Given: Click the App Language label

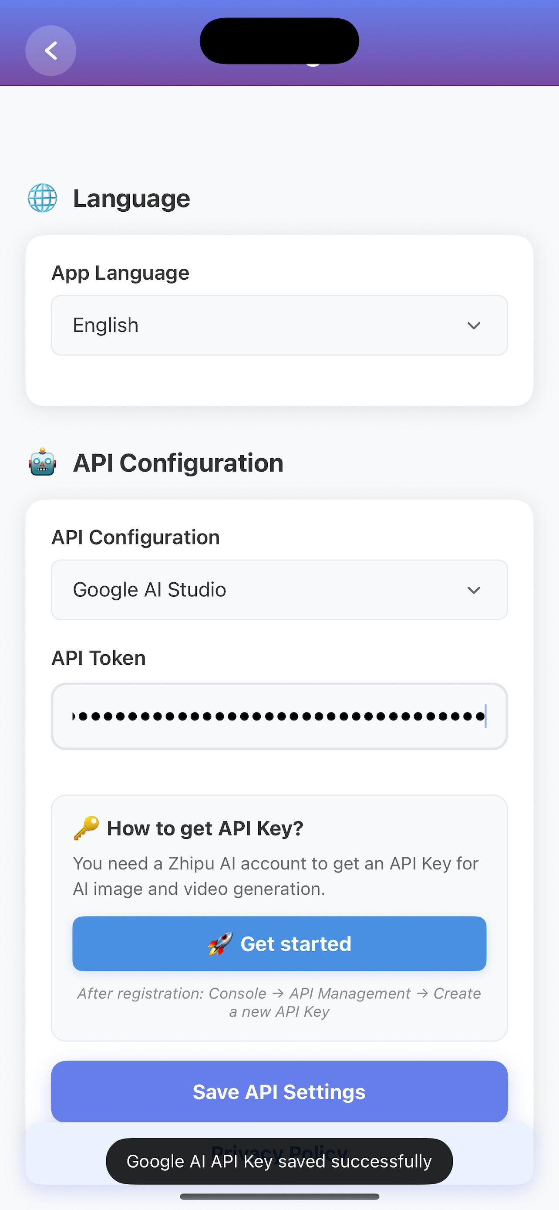Looking at the screenshot, I should [120, 272].
